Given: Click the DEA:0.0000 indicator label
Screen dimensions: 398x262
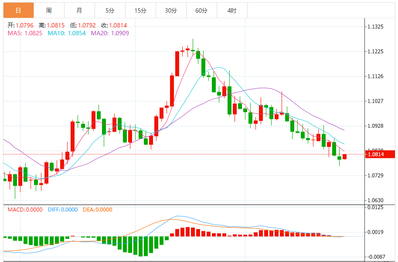Looking at the screenshot, I should [98, 210].
